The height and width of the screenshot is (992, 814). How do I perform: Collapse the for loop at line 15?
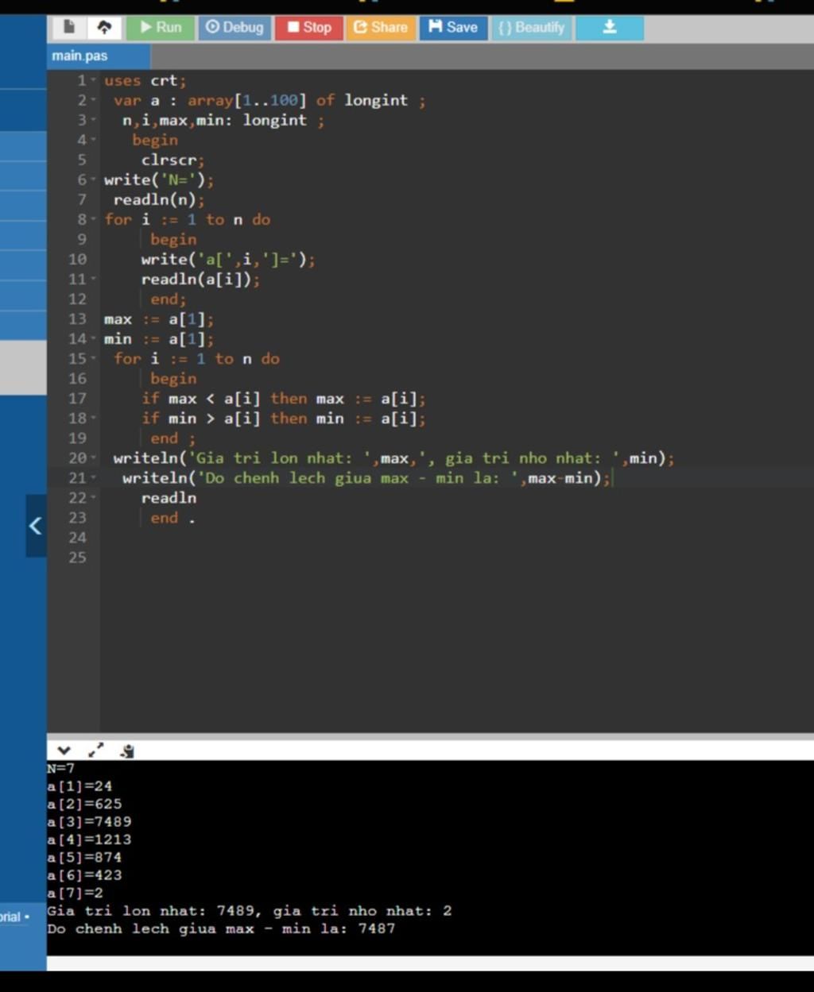point(94,359)
